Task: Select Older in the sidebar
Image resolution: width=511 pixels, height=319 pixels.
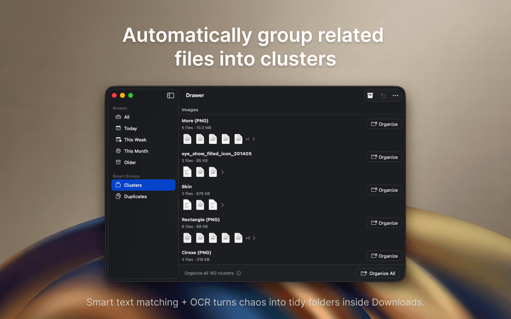Action: tap(143, 162)
